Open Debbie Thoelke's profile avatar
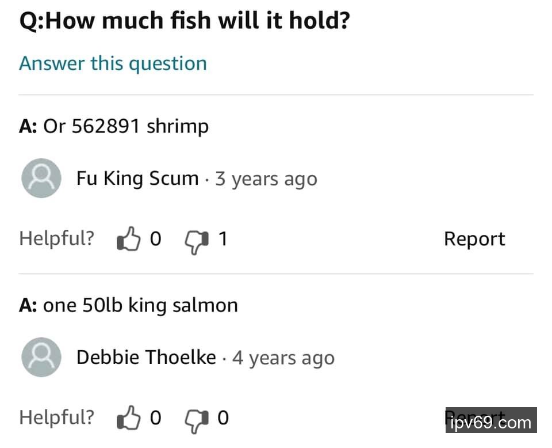Viewport: 552px width, 448px height. click(x=41, y=357)
